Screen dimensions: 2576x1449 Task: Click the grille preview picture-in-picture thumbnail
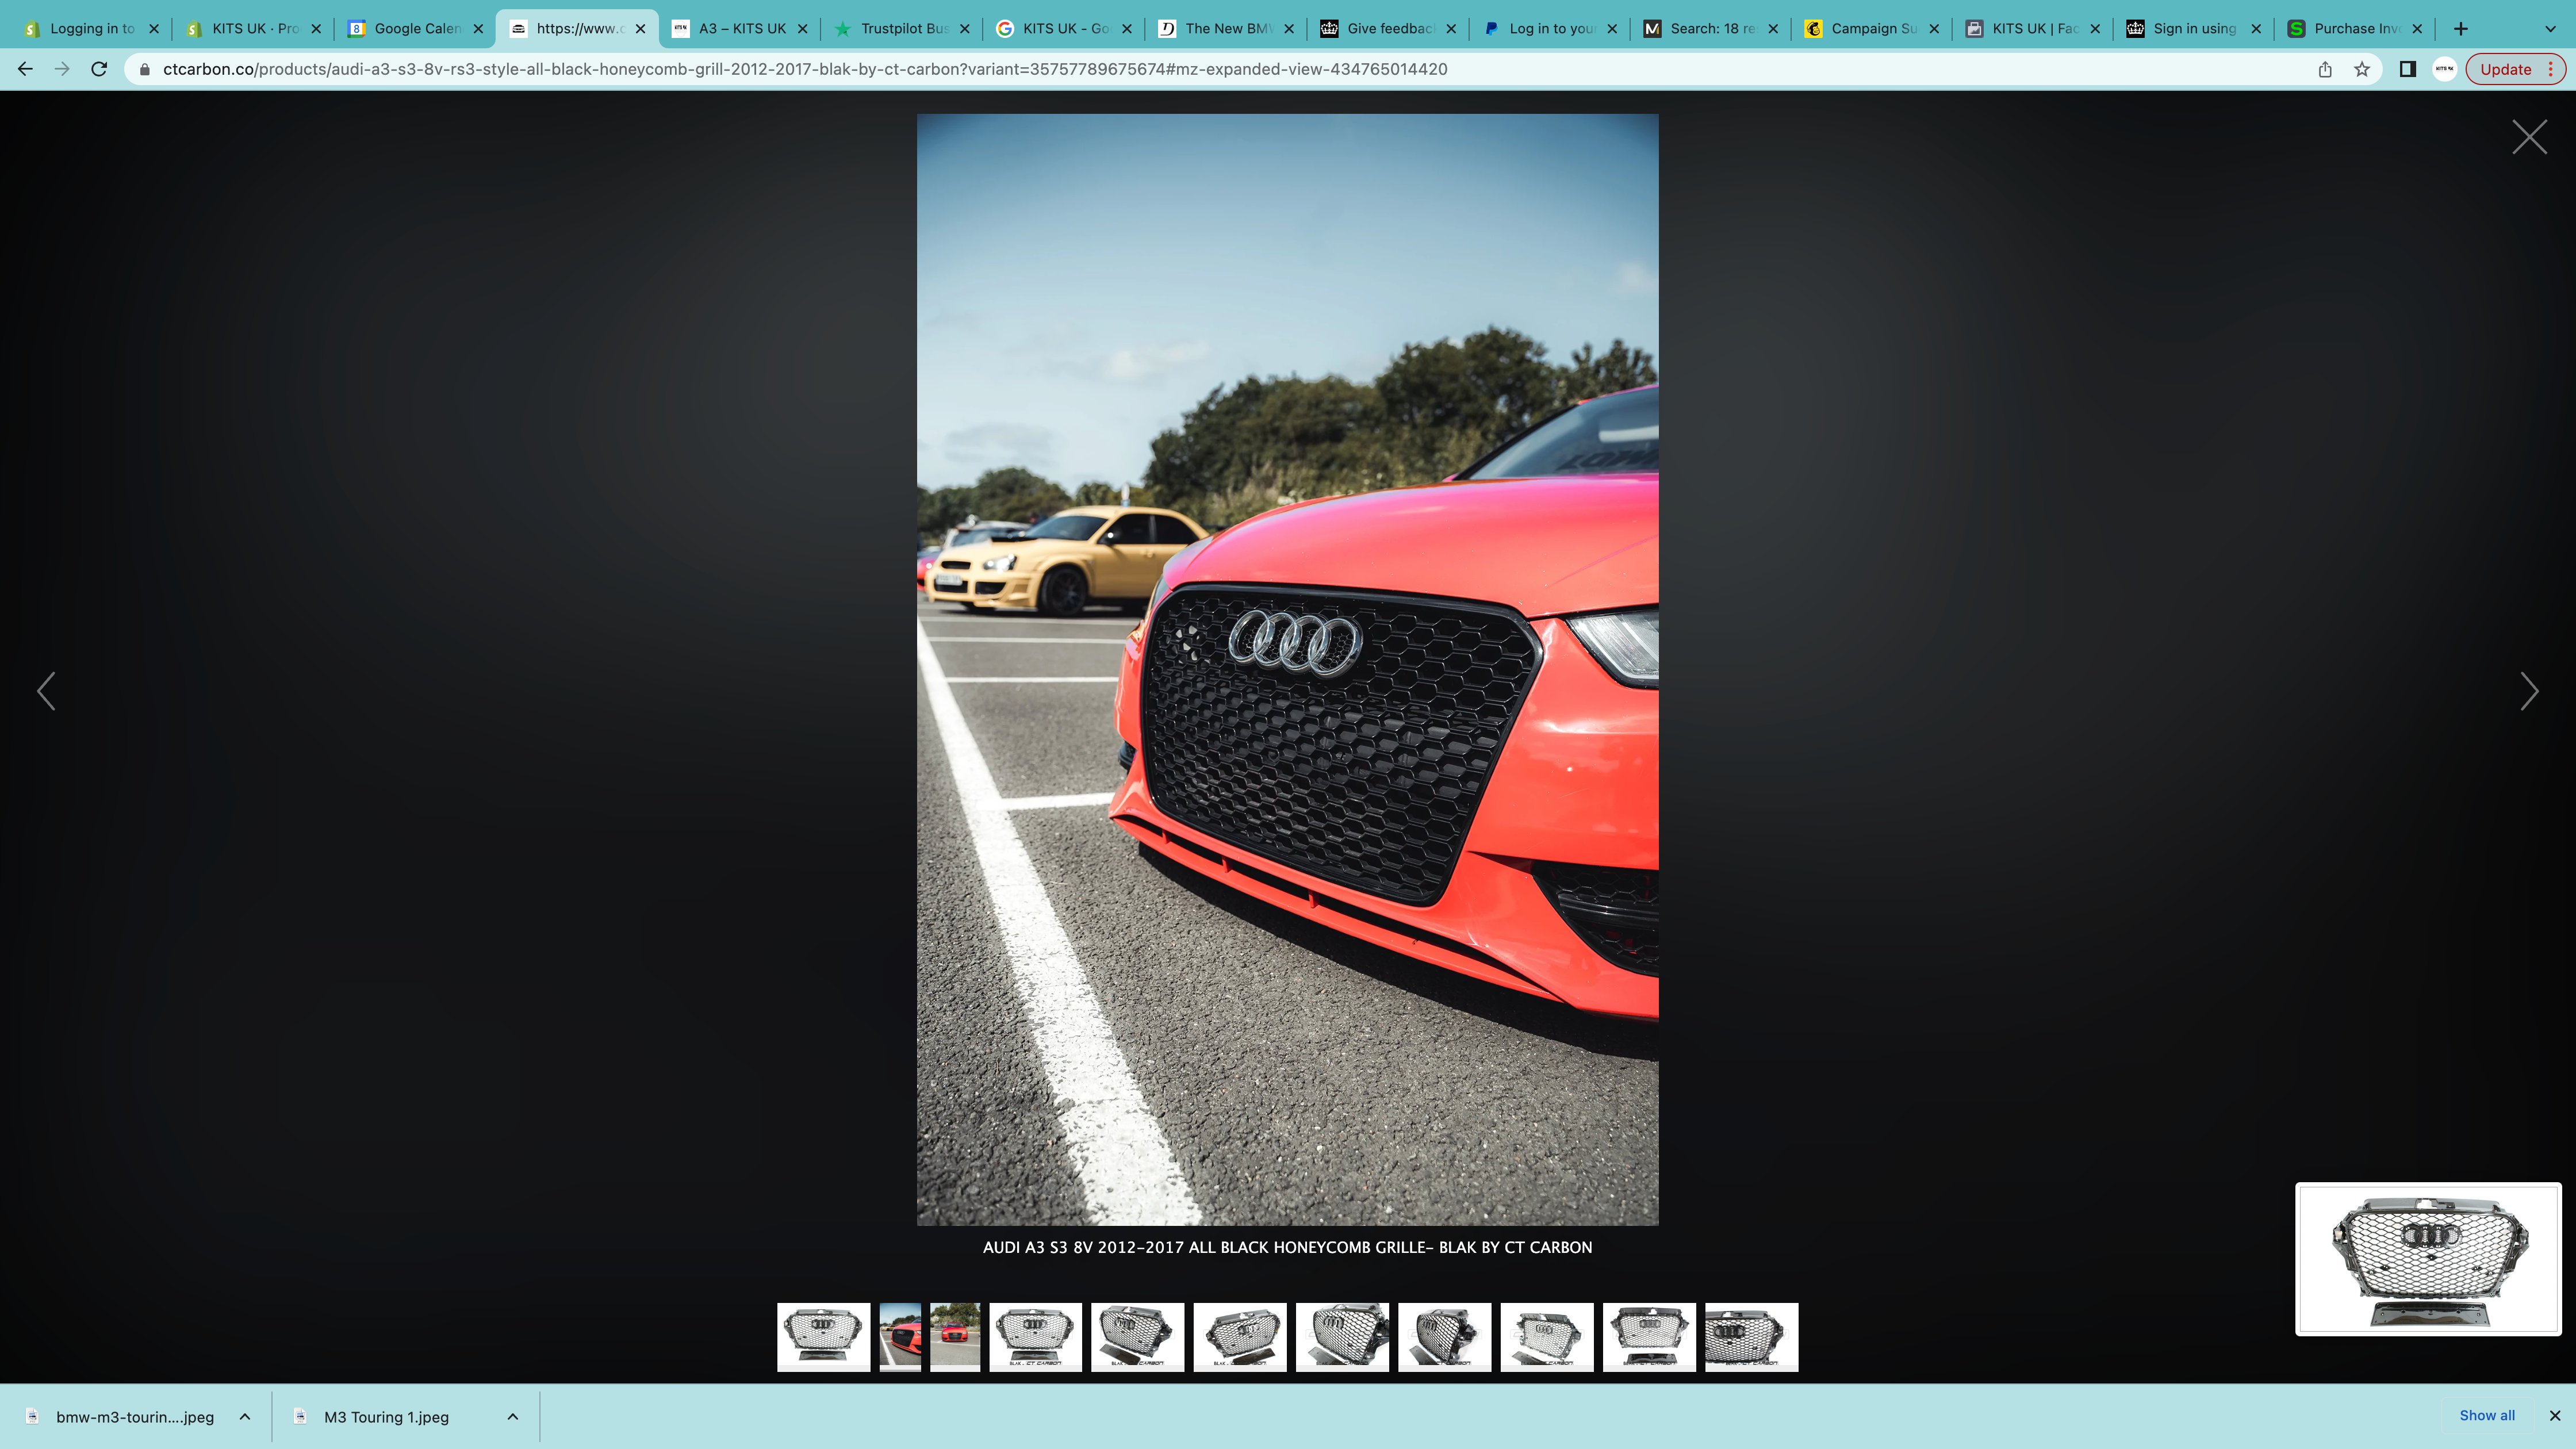2428,1259
